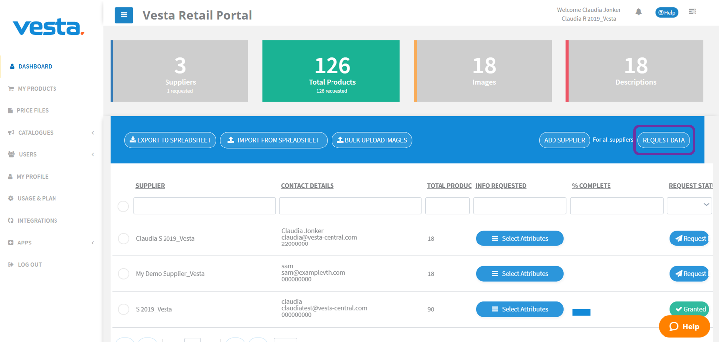Viewport: 719px width, 342px height.
Task: Click the S 2019_Vesta completion progress bar
Action: click(581, 312)
